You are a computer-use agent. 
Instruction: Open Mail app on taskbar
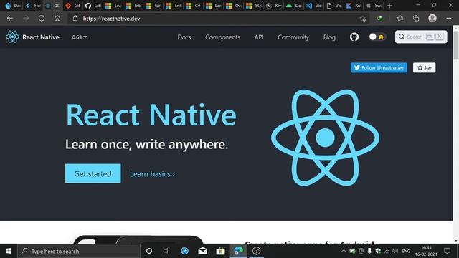point(202,251)
